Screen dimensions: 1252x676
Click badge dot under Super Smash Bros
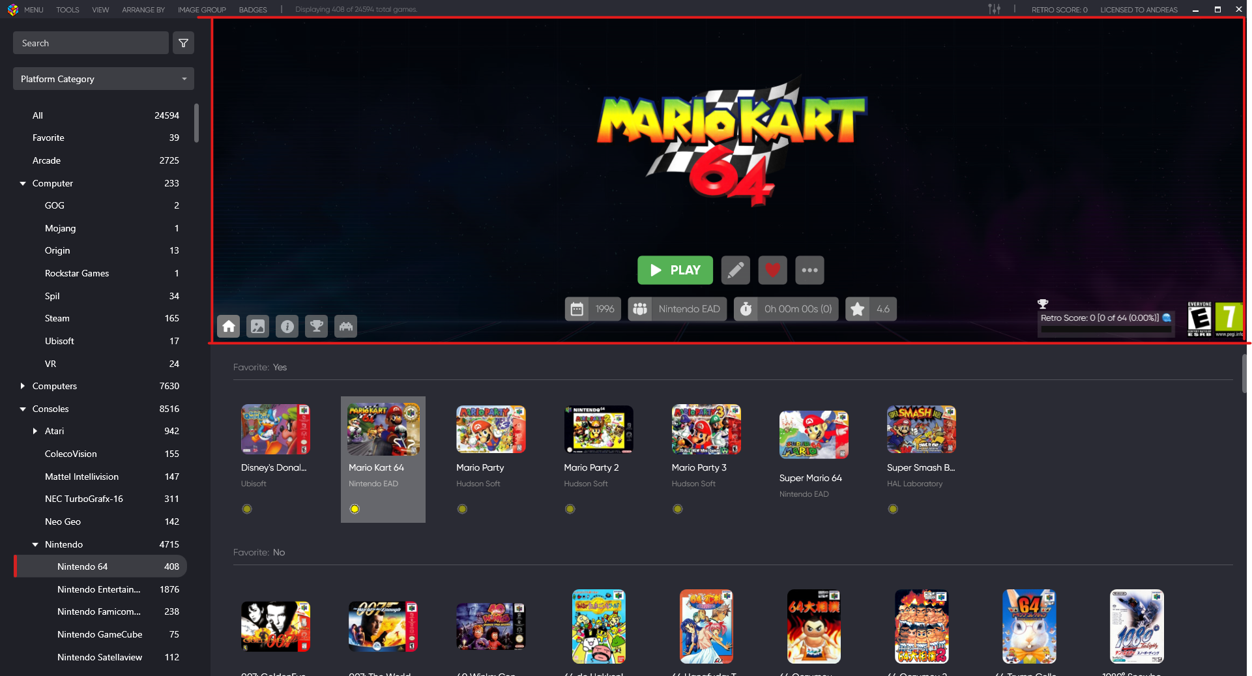(x=893, y=509)
